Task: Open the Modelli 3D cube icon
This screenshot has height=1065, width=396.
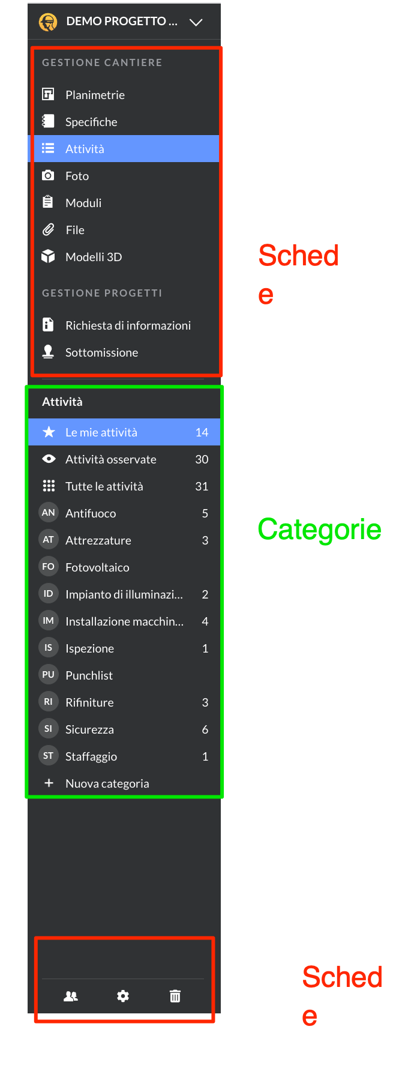Action: pyautogui.click(x=48, y=256)
